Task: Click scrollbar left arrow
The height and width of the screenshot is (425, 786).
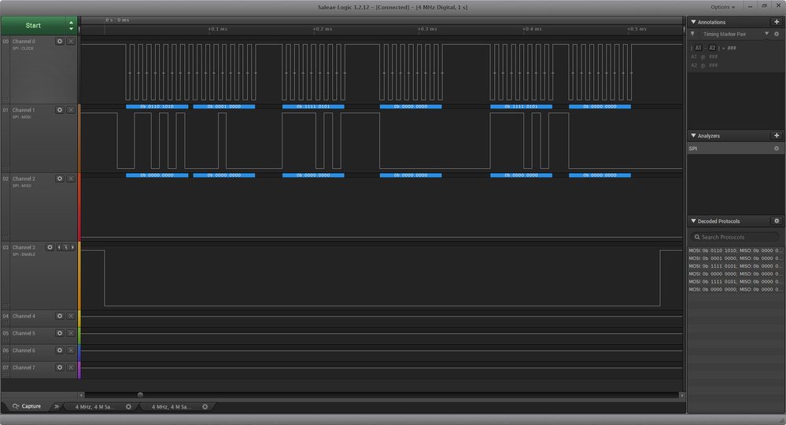Action: click(81, 395)
